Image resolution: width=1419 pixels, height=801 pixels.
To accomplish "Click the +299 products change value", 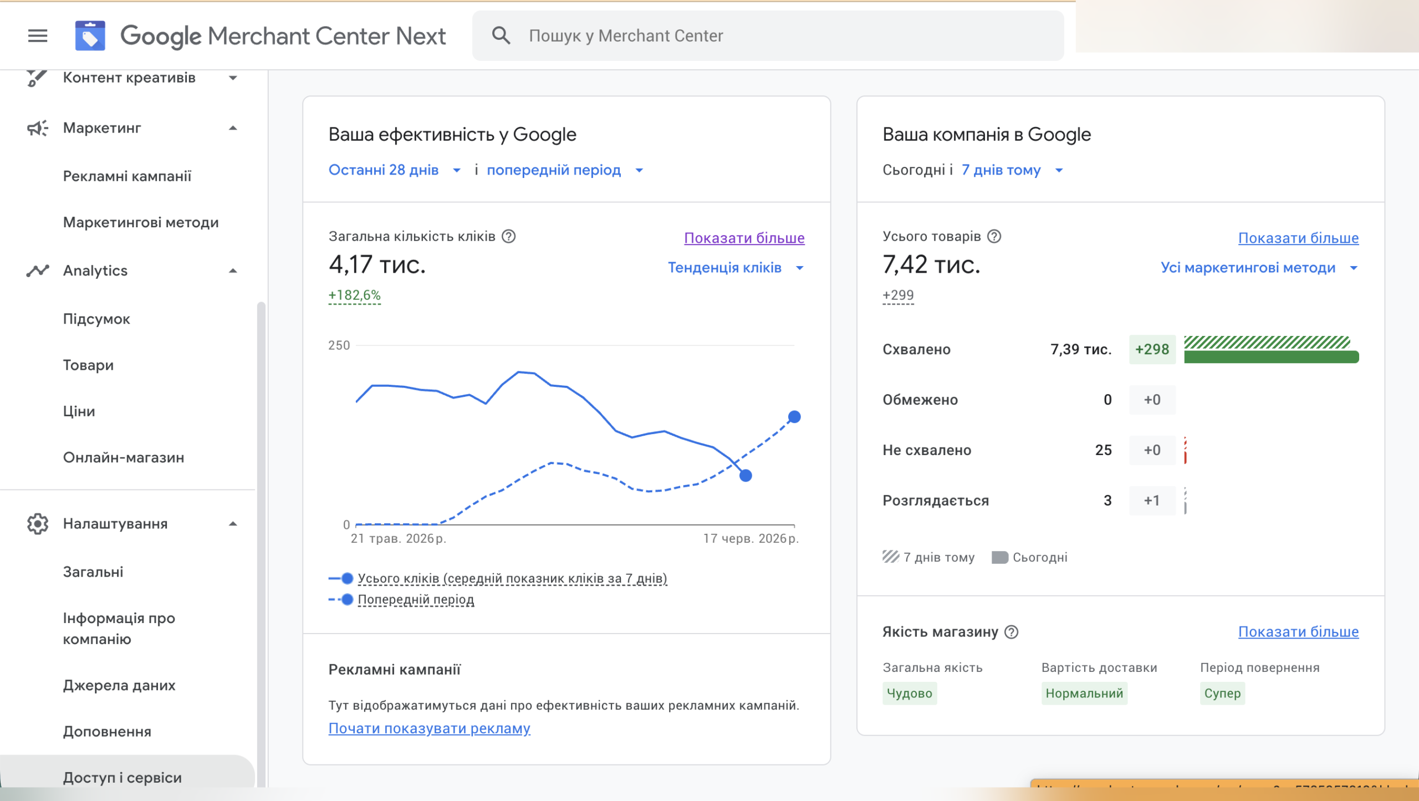I will (898, 295).
